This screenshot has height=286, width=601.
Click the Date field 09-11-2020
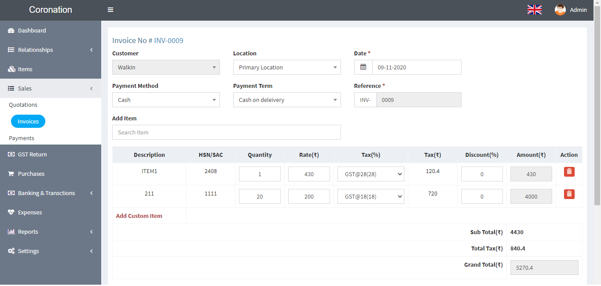(x=417, y=67)
